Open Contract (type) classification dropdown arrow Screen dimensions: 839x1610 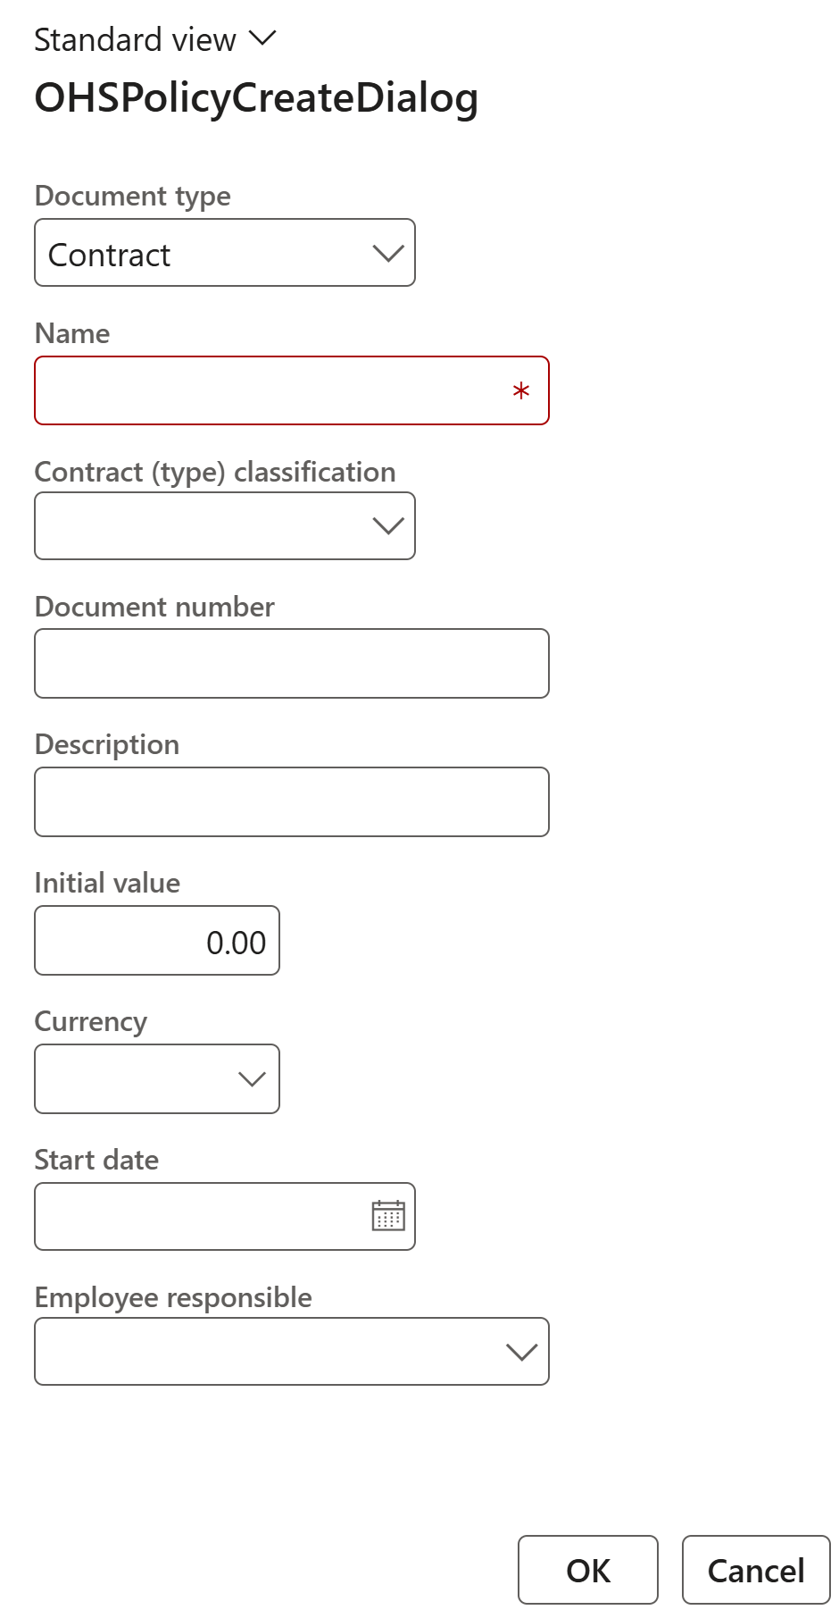pos(387,526)
